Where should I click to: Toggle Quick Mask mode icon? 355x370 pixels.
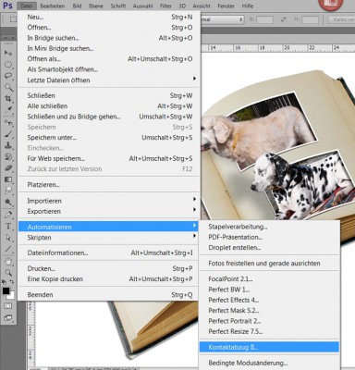pos(8,306)
